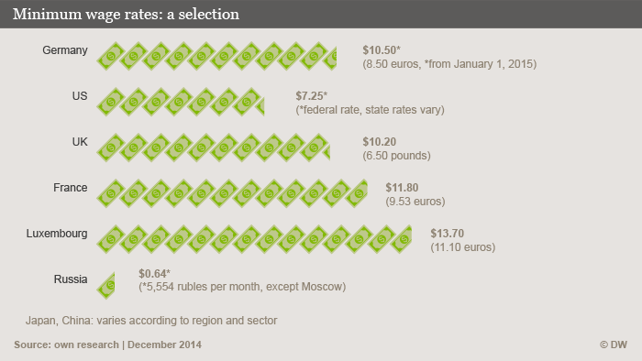642x361 pixels.
Task: Select the single banknote icon beside Russia
Action: (x=106, y=285)
